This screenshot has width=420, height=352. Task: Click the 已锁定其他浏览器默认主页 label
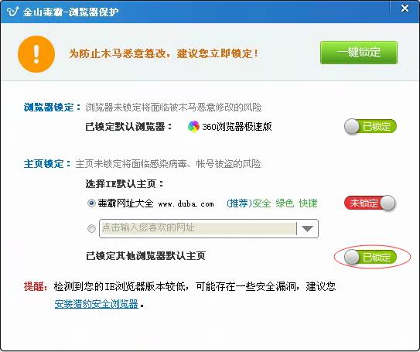pyautogui.click(x=145, y=255)
